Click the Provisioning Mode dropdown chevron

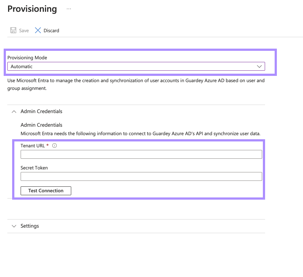(259, 66)
